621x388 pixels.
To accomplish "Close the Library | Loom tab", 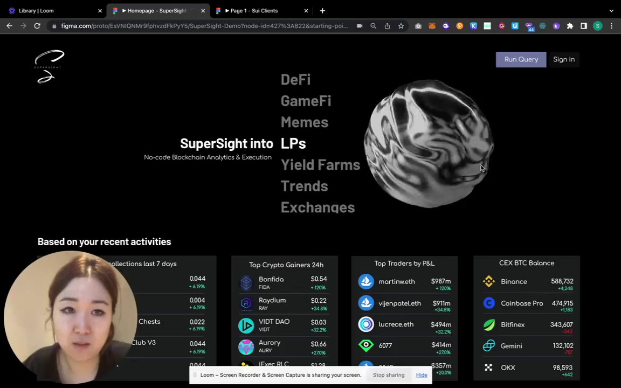I will pyautogui.click(x=100, y=11).
